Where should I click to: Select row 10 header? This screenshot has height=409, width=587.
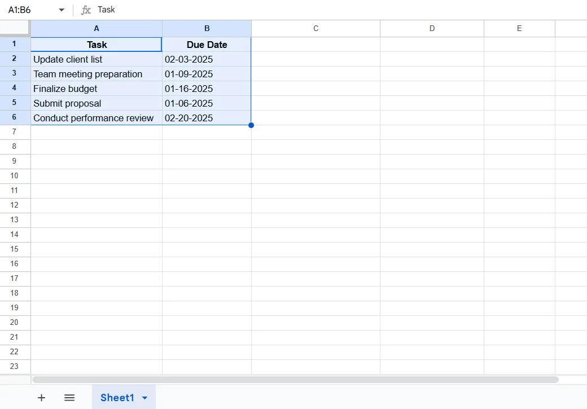point(15,176)
